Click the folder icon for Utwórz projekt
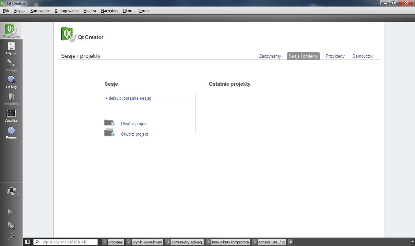Viewport: 415px width, 246px height. [109, 123]
